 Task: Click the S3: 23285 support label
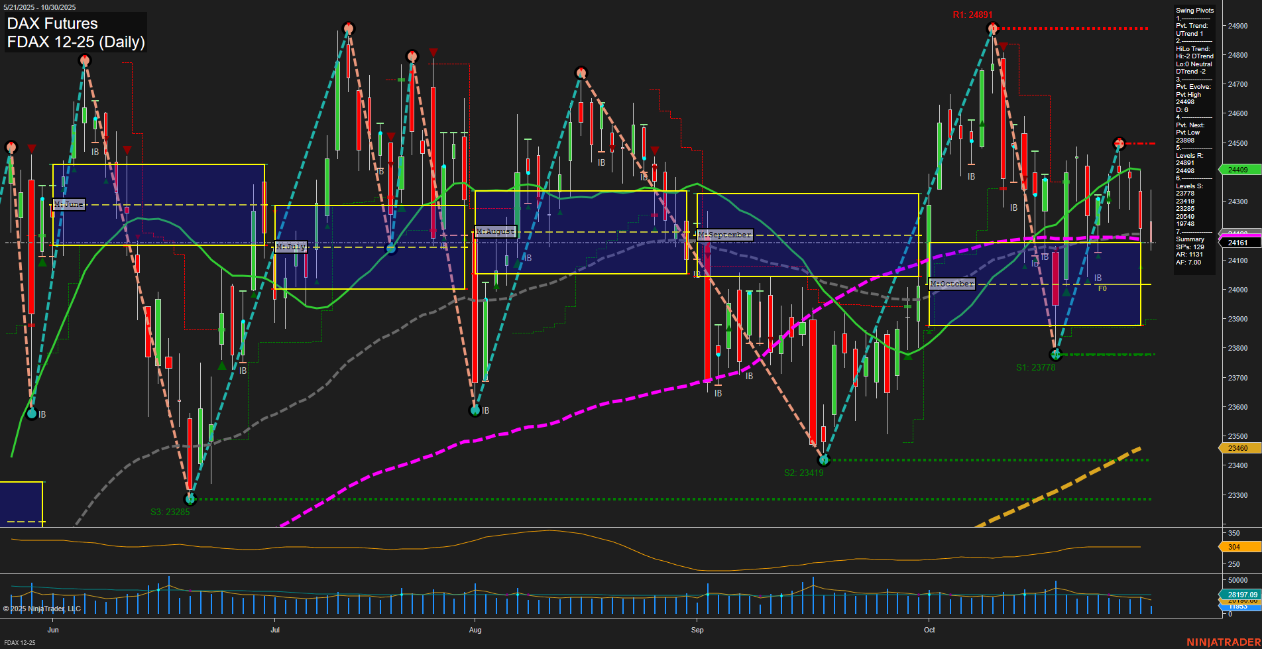point(170,511)
